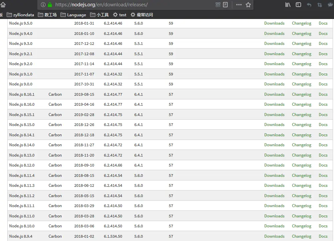The width and height of the screenshot is (334, 241).
Task: Show the sidebar icon
Action: pyautogui.click(x=298, y=5)
